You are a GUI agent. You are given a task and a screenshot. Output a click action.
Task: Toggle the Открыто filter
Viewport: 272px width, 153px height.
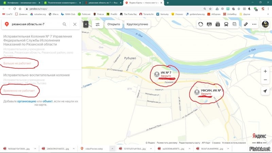click(114, 24)
